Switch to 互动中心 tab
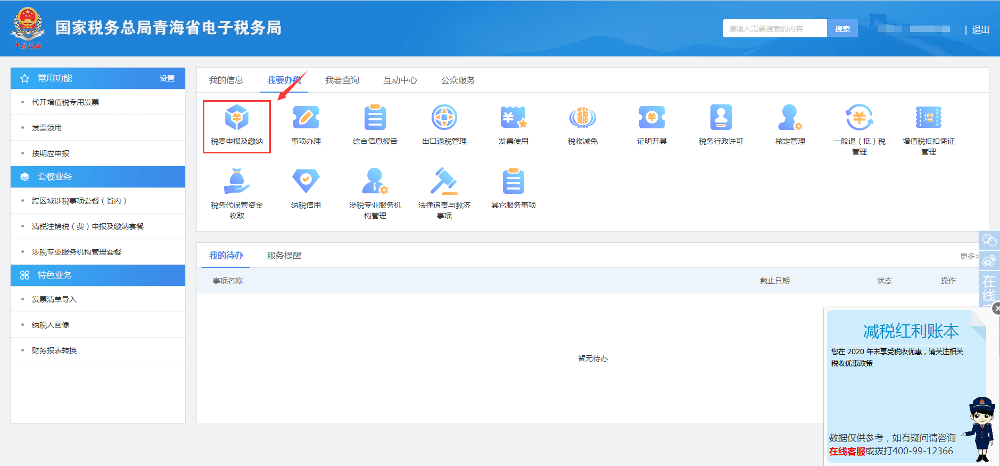Screen dimensions: 1000x466 [x=400, y=80]
